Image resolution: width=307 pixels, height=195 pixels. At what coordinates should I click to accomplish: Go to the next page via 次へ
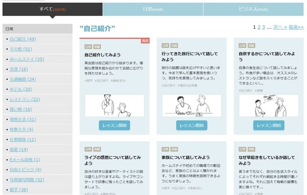[x=280, y=27]
